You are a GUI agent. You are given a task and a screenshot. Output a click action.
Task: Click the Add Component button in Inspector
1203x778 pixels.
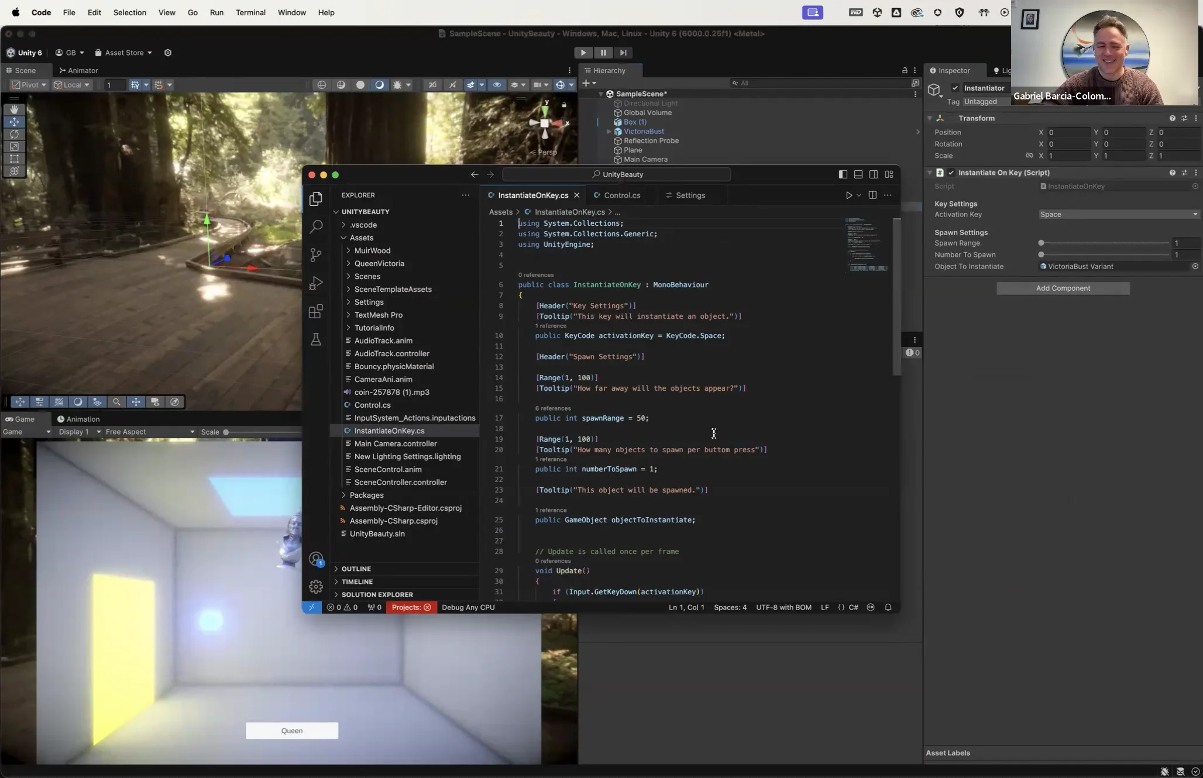coord(1063,288)
